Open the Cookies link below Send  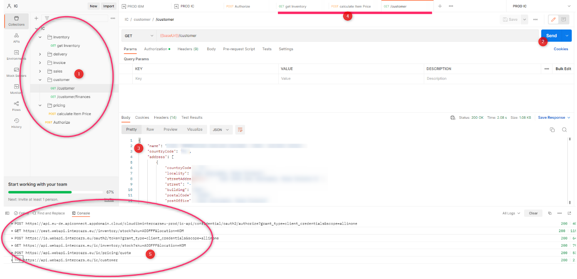tap(561, 49)
